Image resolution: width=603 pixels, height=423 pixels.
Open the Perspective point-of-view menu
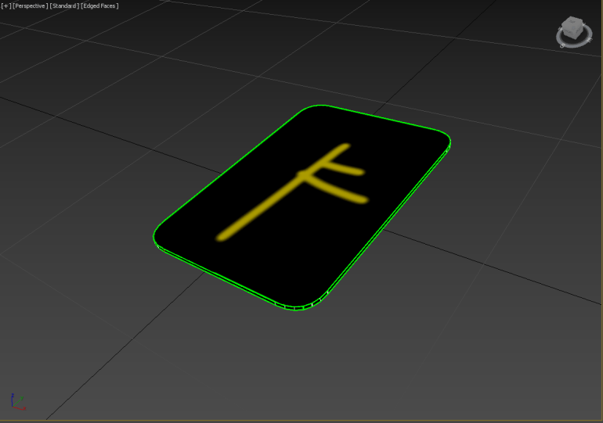pyautogui.click(x=30, y=6)
